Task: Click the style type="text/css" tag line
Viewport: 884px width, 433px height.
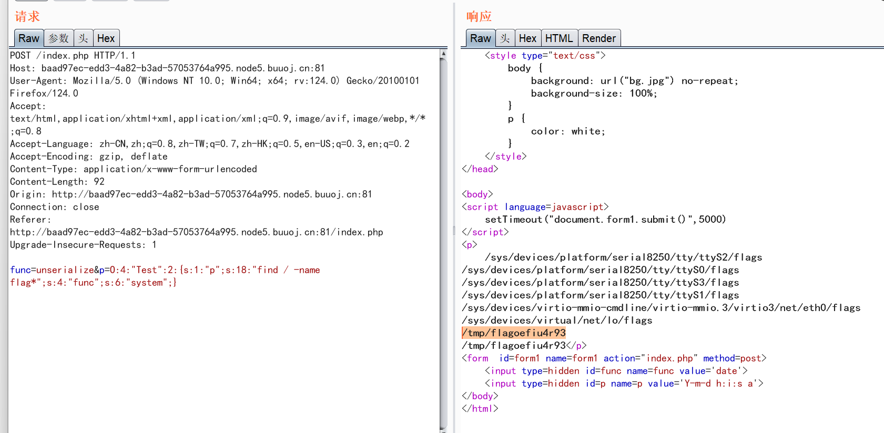Action: 545,55
